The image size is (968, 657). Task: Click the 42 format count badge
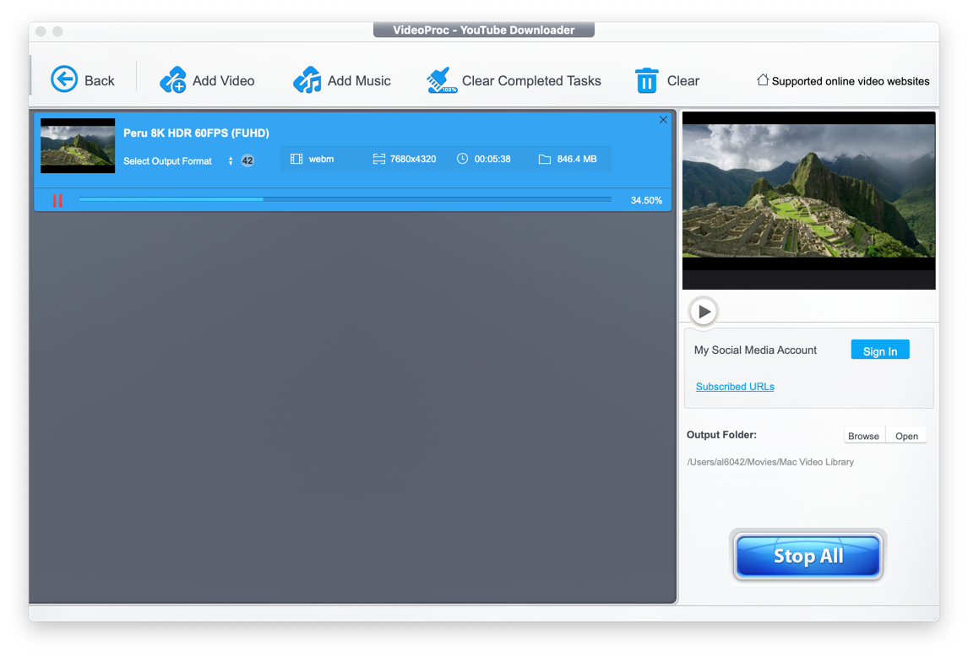(x=247, y=160)
